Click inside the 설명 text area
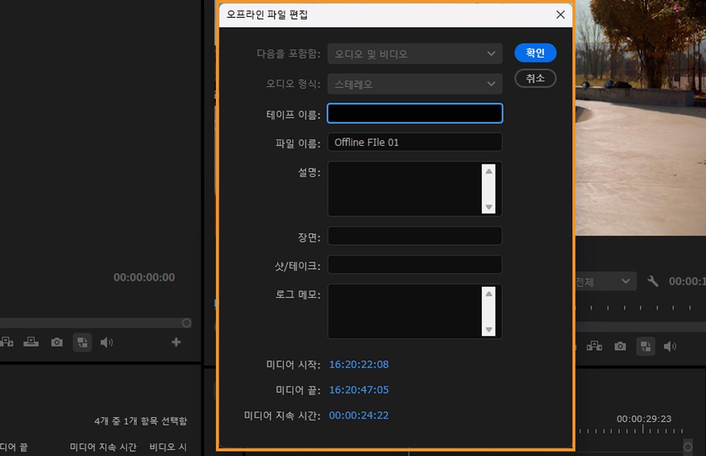Image resolution: width=706 pixels, height=456 pixels. click(x=405, y=189)
